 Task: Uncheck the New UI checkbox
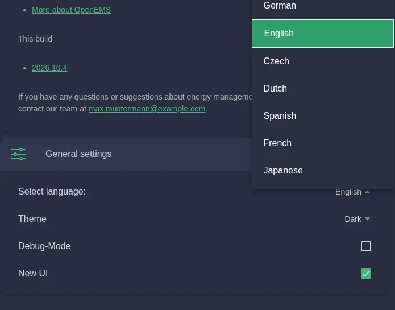tap(366, 274)
